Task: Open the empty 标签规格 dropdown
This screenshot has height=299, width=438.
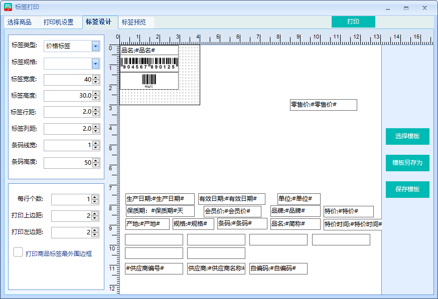Action: 96,62
